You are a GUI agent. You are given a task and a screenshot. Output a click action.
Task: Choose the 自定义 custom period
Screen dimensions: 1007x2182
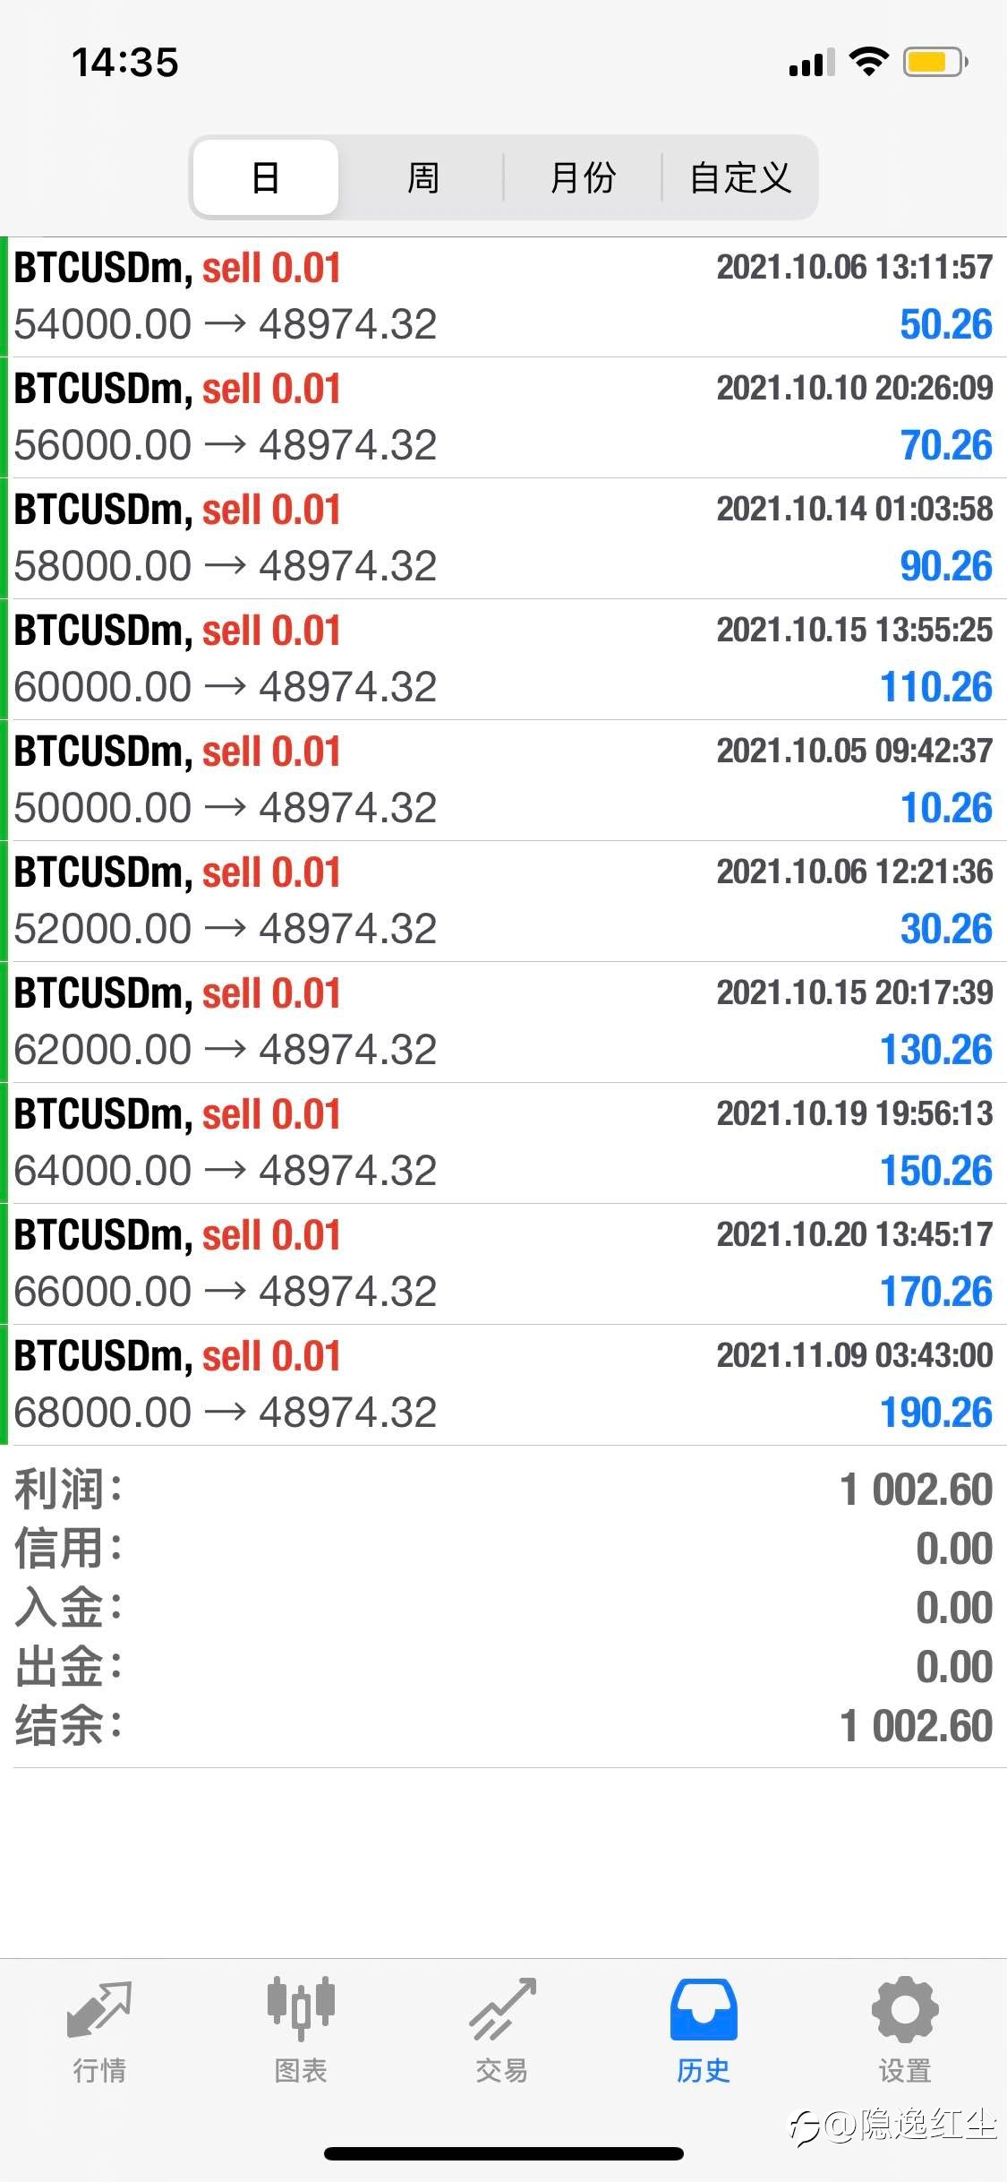point(739,177)
